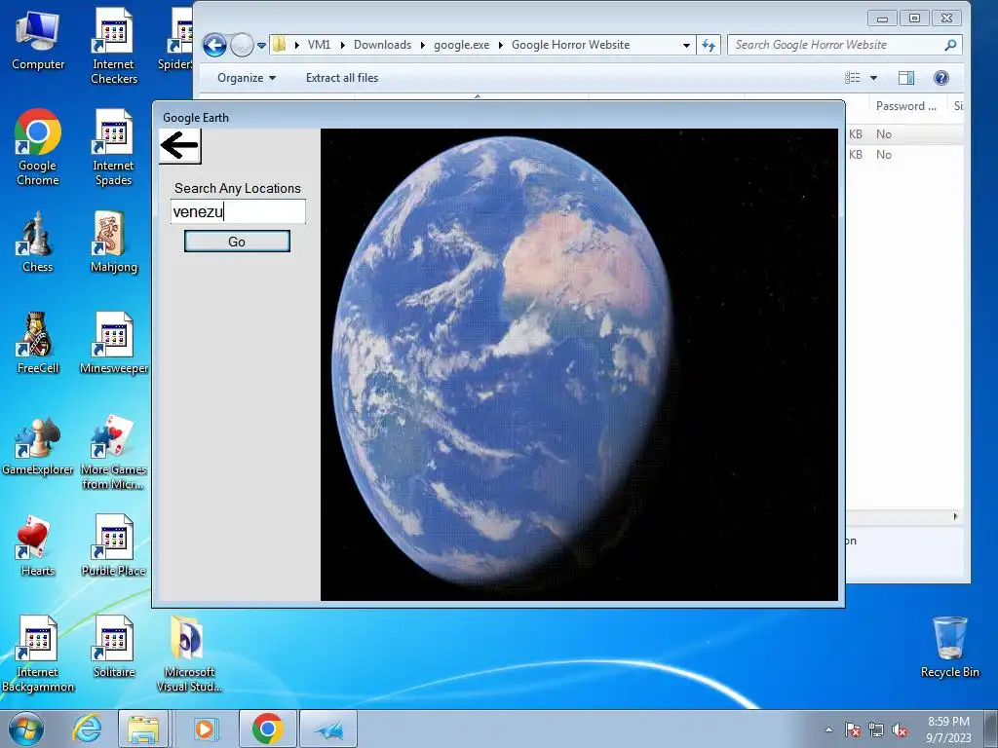Click the breadcrumb arrow after google.exe
Image resolution: width=998 pixels, height=748 pixels.
point(500,45)
